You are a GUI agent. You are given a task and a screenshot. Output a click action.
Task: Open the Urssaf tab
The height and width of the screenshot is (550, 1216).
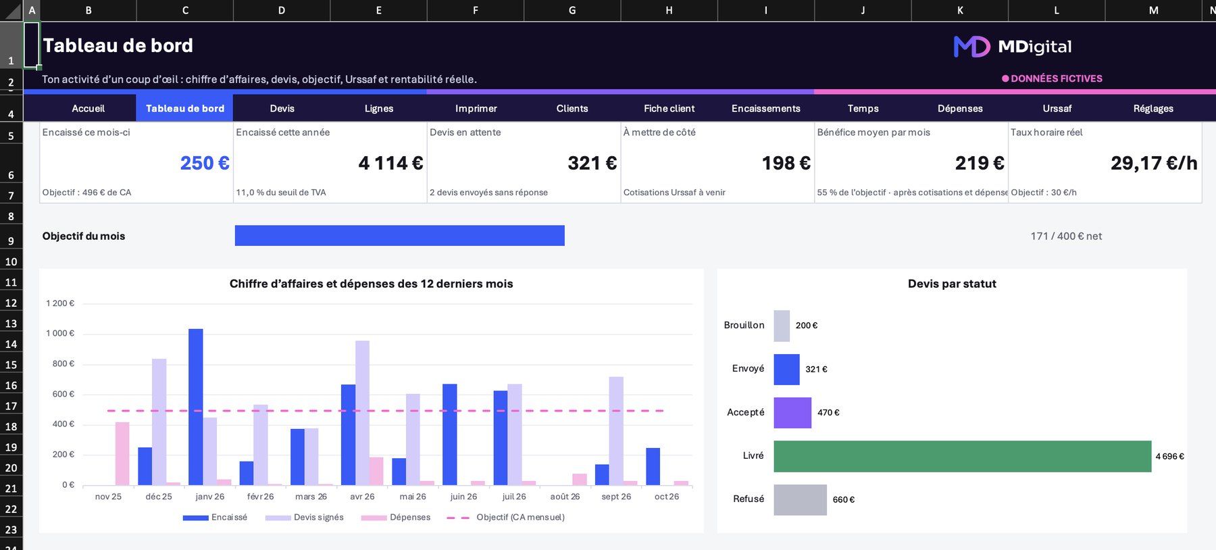(x=1057, y=108)
